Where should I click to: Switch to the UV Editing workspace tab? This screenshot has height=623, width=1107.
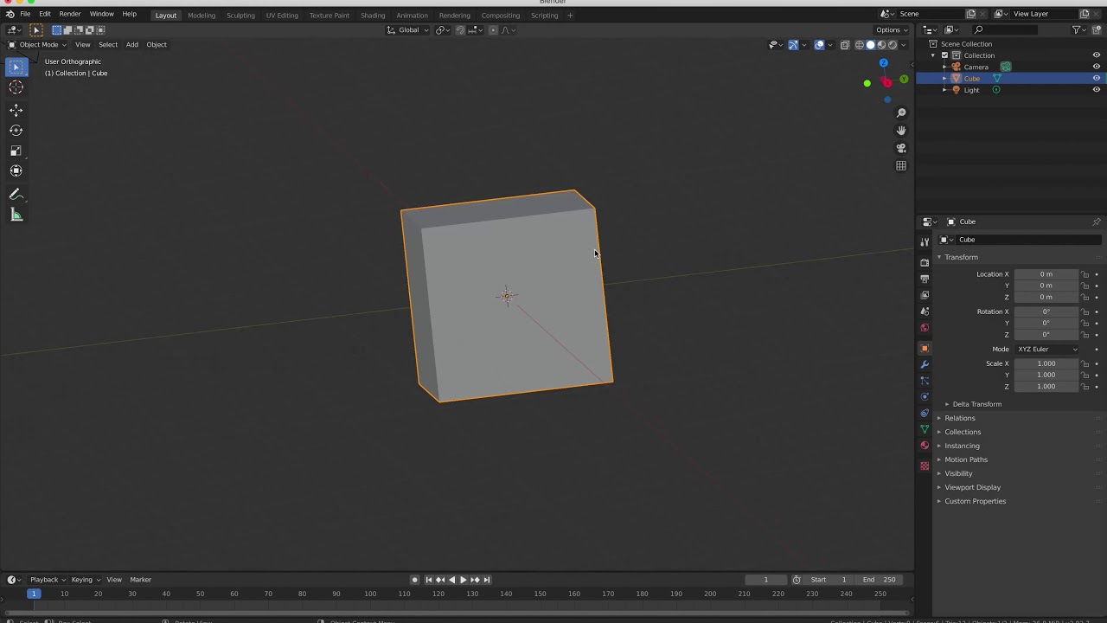pos(282,16)
